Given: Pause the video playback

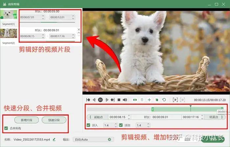Looking at the screenshot, I should tap(100, 100).
